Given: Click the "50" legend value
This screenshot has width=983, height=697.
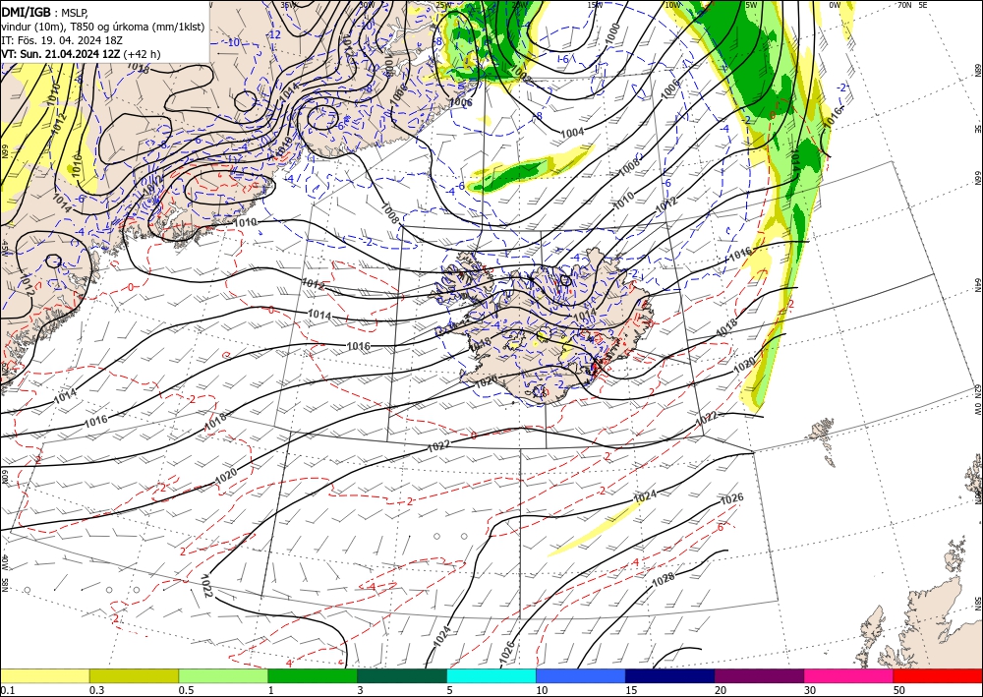Looking at the screenshot, I should point(899,690).
